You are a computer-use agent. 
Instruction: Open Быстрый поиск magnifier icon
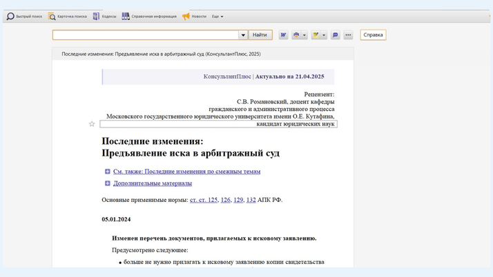(10, 17)
